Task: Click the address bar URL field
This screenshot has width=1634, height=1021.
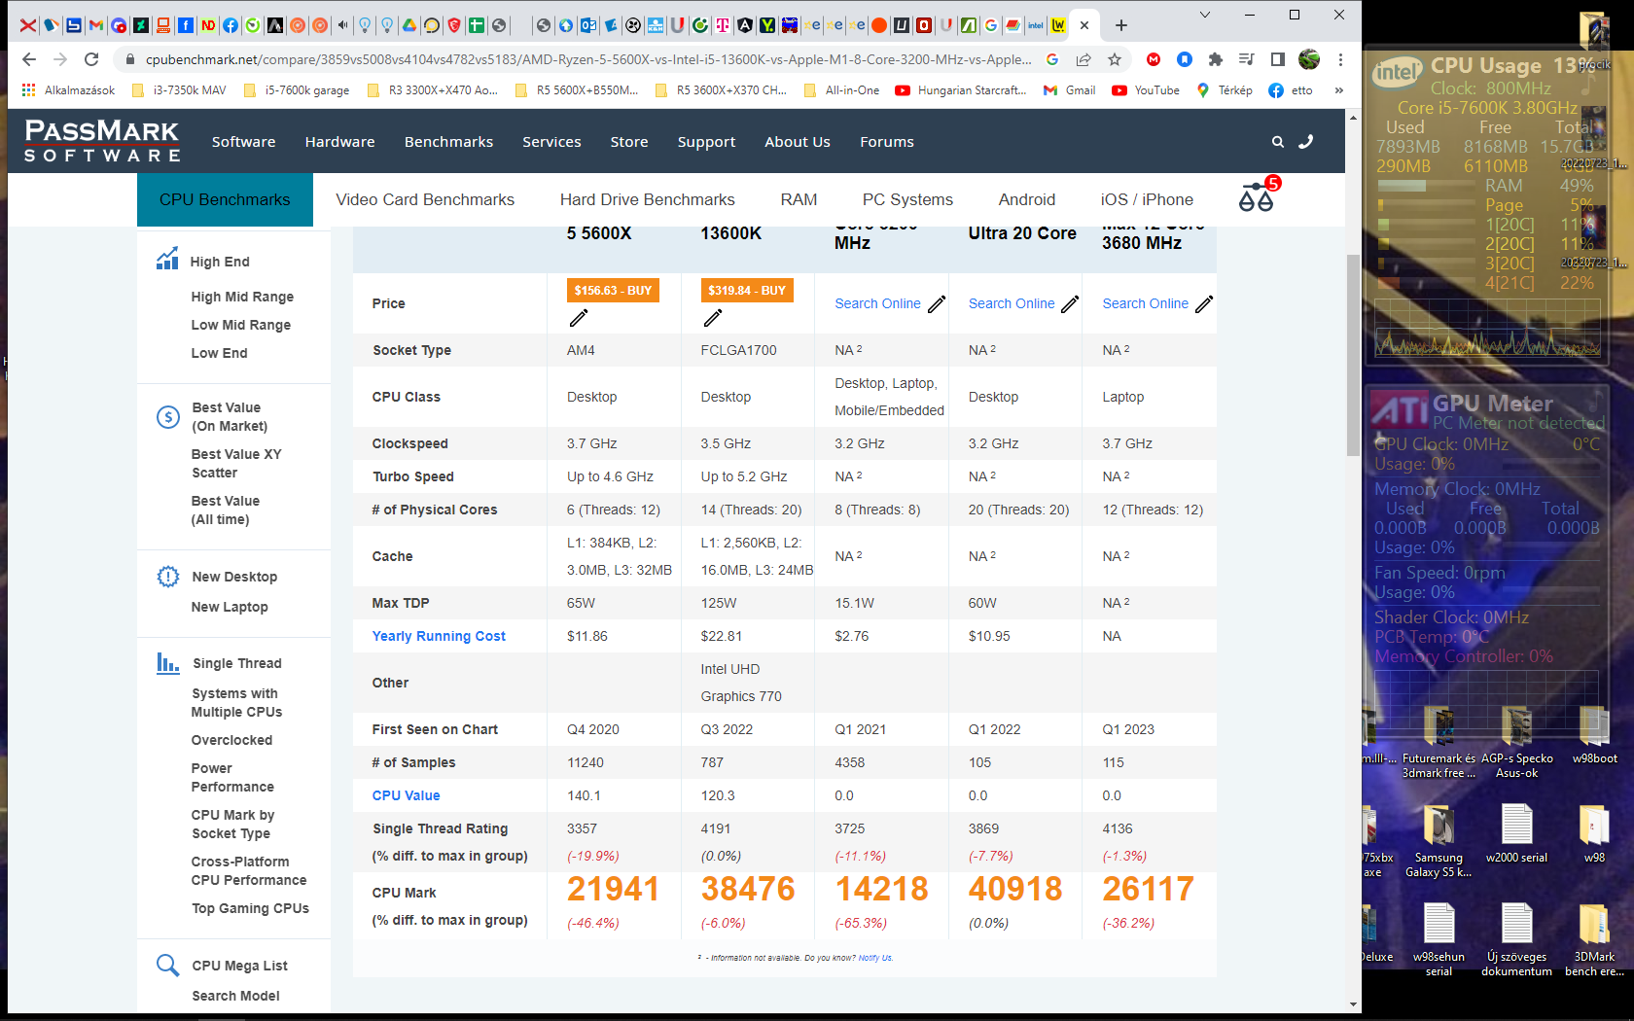Action: (x=587, y=59)
